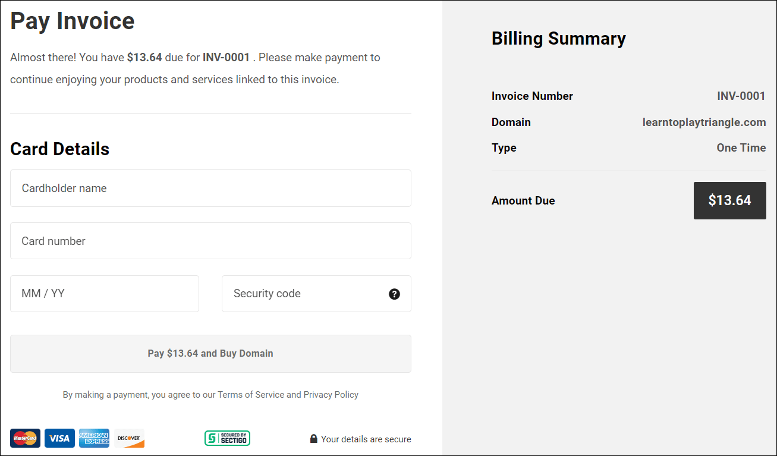Image resolution: width=777 pixels, height=456 pixels.
Task: Click the question mark inside Security code field
Action: [394, 293]
